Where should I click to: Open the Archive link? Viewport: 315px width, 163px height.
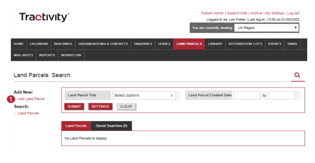click(256, 13)
